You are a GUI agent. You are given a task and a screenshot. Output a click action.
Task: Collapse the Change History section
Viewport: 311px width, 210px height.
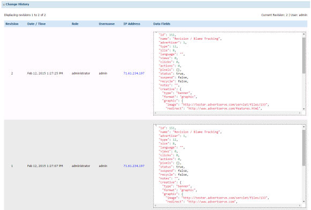[4, 4]
